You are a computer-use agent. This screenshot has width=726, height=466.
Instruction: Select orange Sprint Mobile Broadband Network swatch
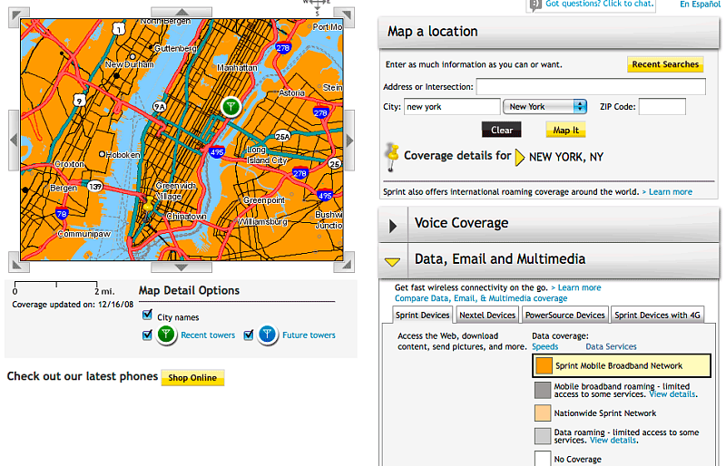pos(544,365)
